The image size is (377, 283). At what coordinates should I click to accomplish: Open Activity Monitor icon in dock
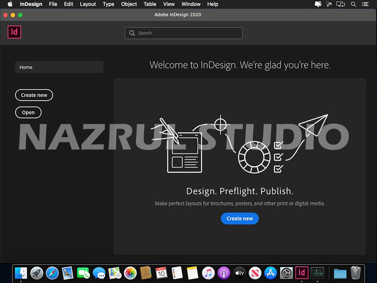317,273
